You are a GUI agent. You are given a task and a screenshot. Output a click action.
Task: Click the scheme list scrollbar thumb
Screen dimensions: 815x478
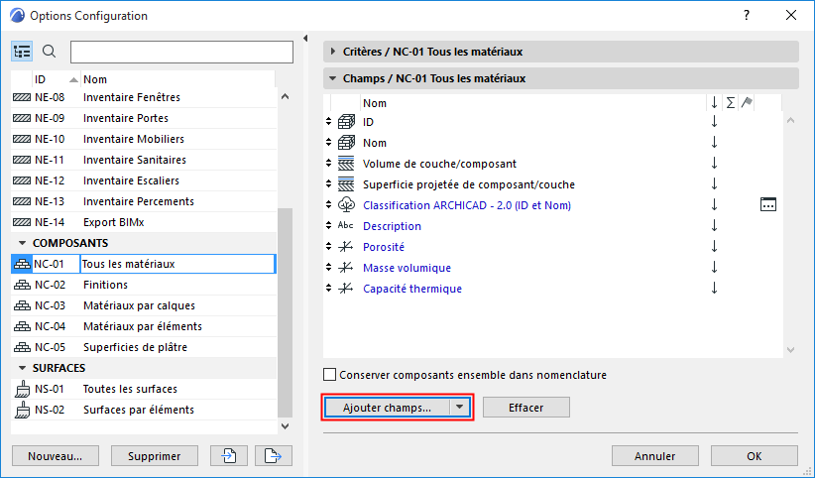(x=286, y=312)
